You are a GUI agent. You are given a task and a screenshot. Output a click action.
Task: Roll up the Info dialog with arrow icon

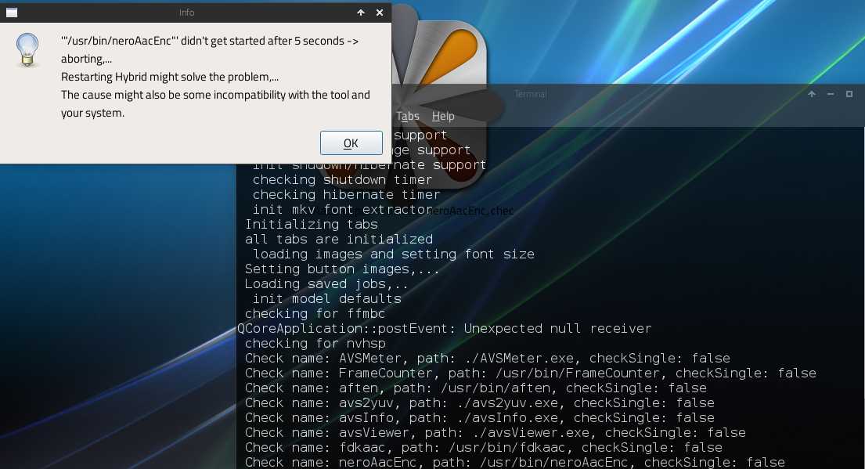pyautogui.click(x=361, y=13)
